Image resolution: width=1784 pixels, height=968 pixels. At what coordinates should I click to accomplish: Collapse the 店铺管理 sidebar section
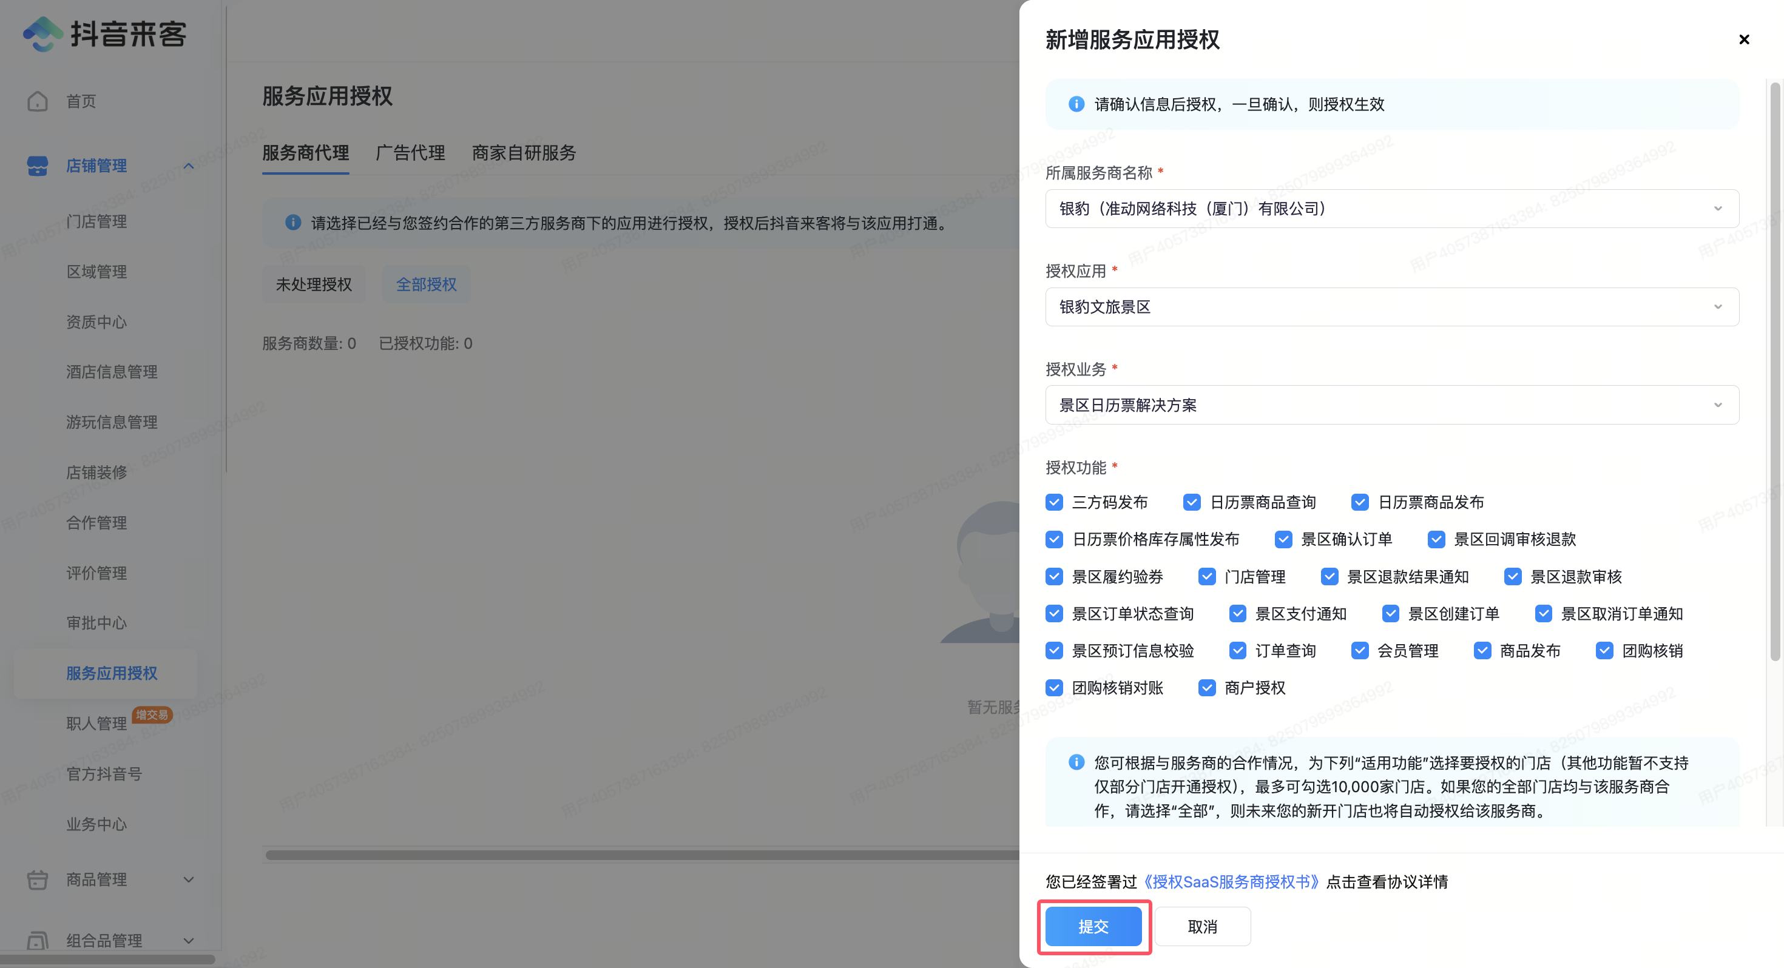[x=188, y=166]
